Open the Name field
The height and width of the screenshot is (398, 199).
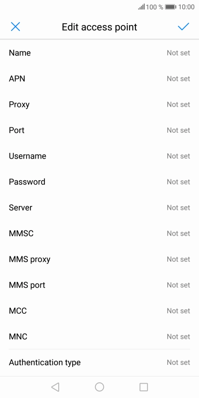coord(99,53)
